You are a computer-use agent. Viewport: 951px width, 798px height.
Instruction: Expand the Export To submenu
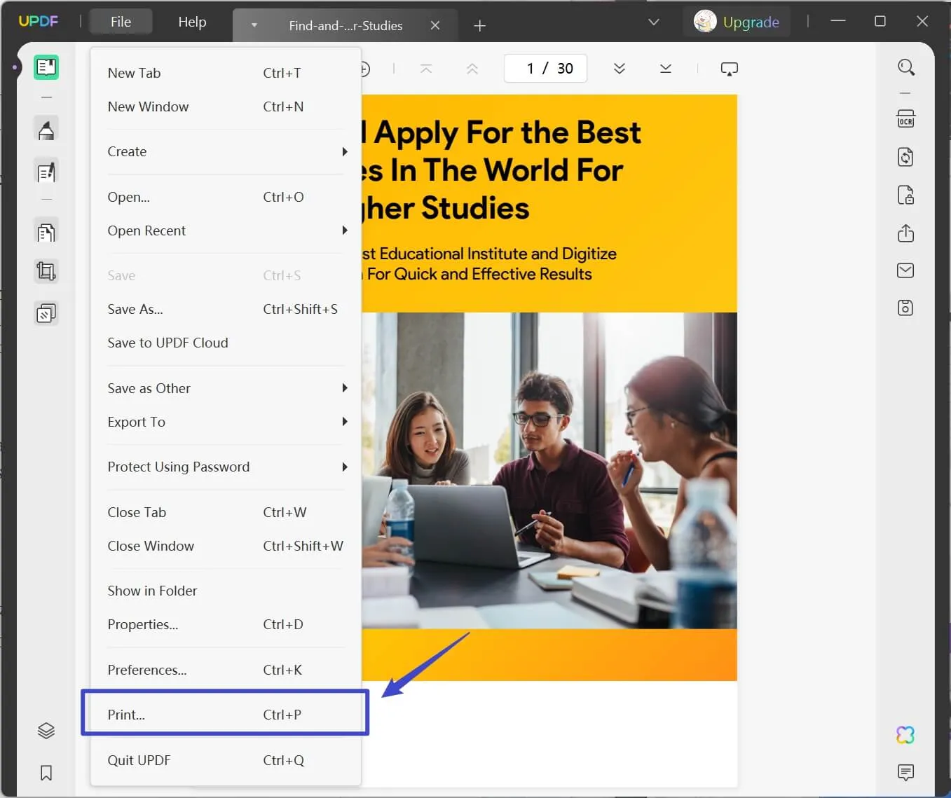226,422
